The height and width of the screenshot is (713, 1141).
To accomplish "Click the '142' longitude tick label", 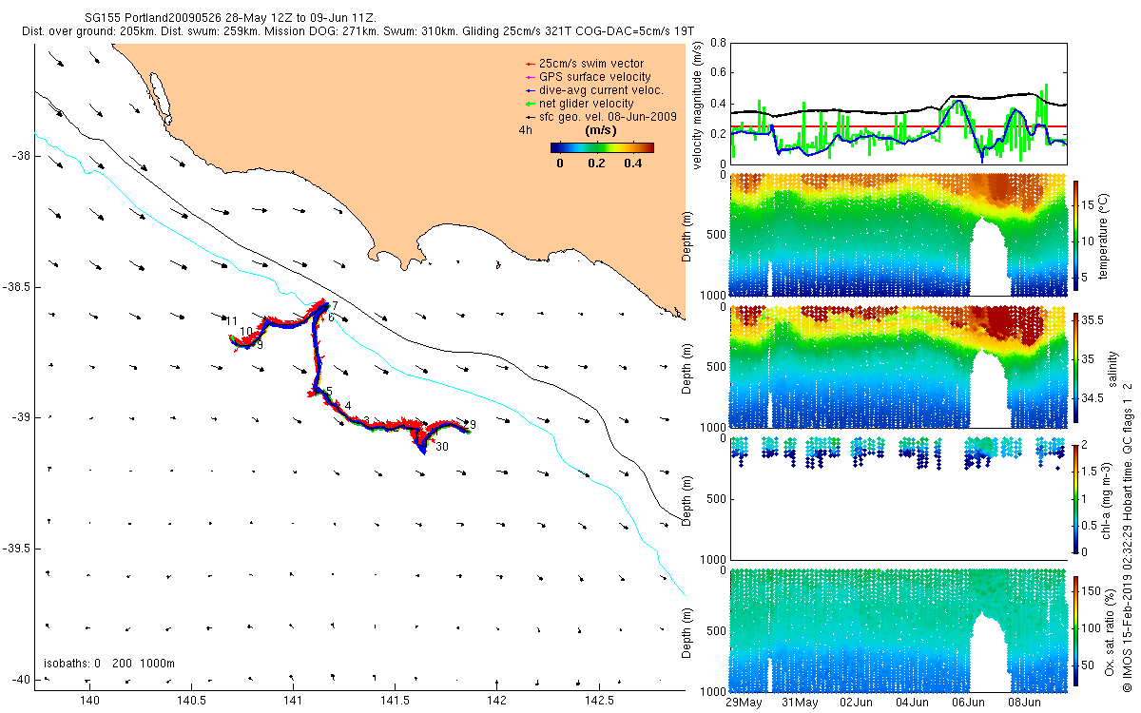I will [496, 701].
